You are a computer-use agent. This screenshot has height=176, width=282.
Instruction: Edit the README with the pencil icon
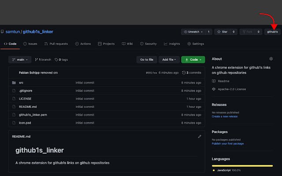click(200, 137)
